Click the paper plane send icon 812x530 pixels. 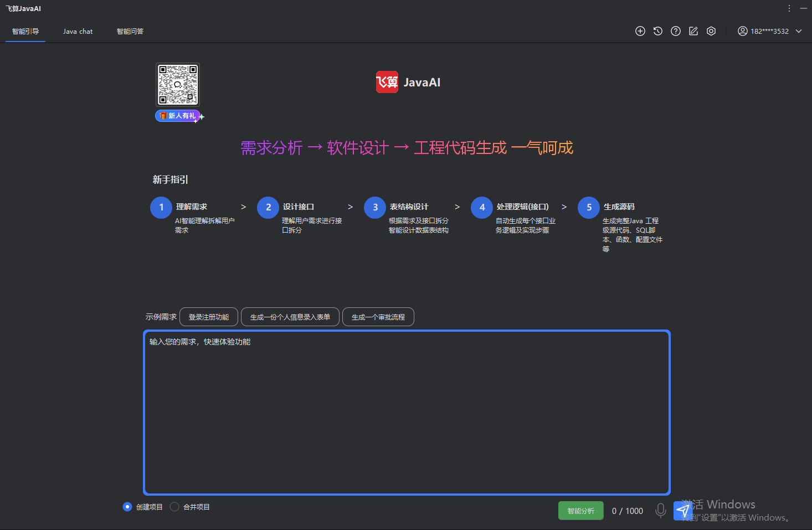tap(683, 511)
